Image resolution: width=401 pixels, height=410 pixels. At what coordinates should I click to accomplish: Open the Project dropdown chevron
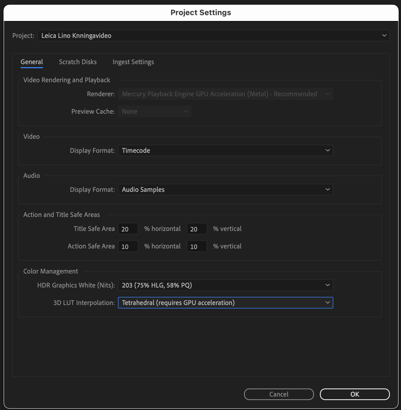pyautogui.click(x=384, y=36)
